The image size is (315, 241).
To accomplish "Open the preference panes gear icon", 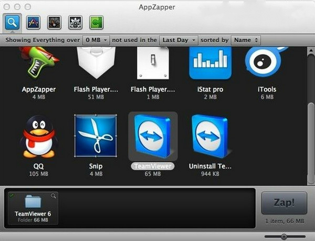I will tap(75, 22).
